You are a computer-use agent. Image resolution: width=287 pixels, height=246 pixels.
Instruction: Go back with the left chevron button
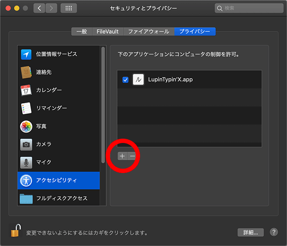(39, 8)
